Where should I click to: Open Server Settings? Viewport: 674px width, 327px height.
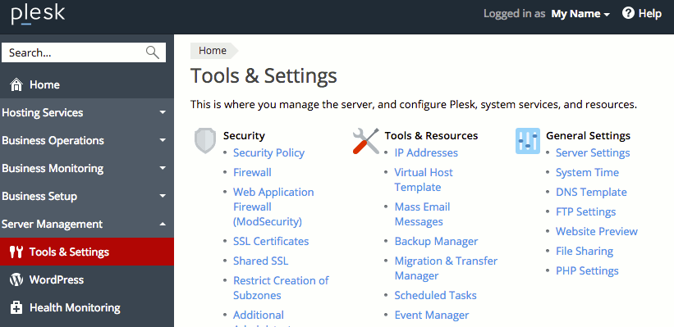pyautogui.click(x=593, y=152)
